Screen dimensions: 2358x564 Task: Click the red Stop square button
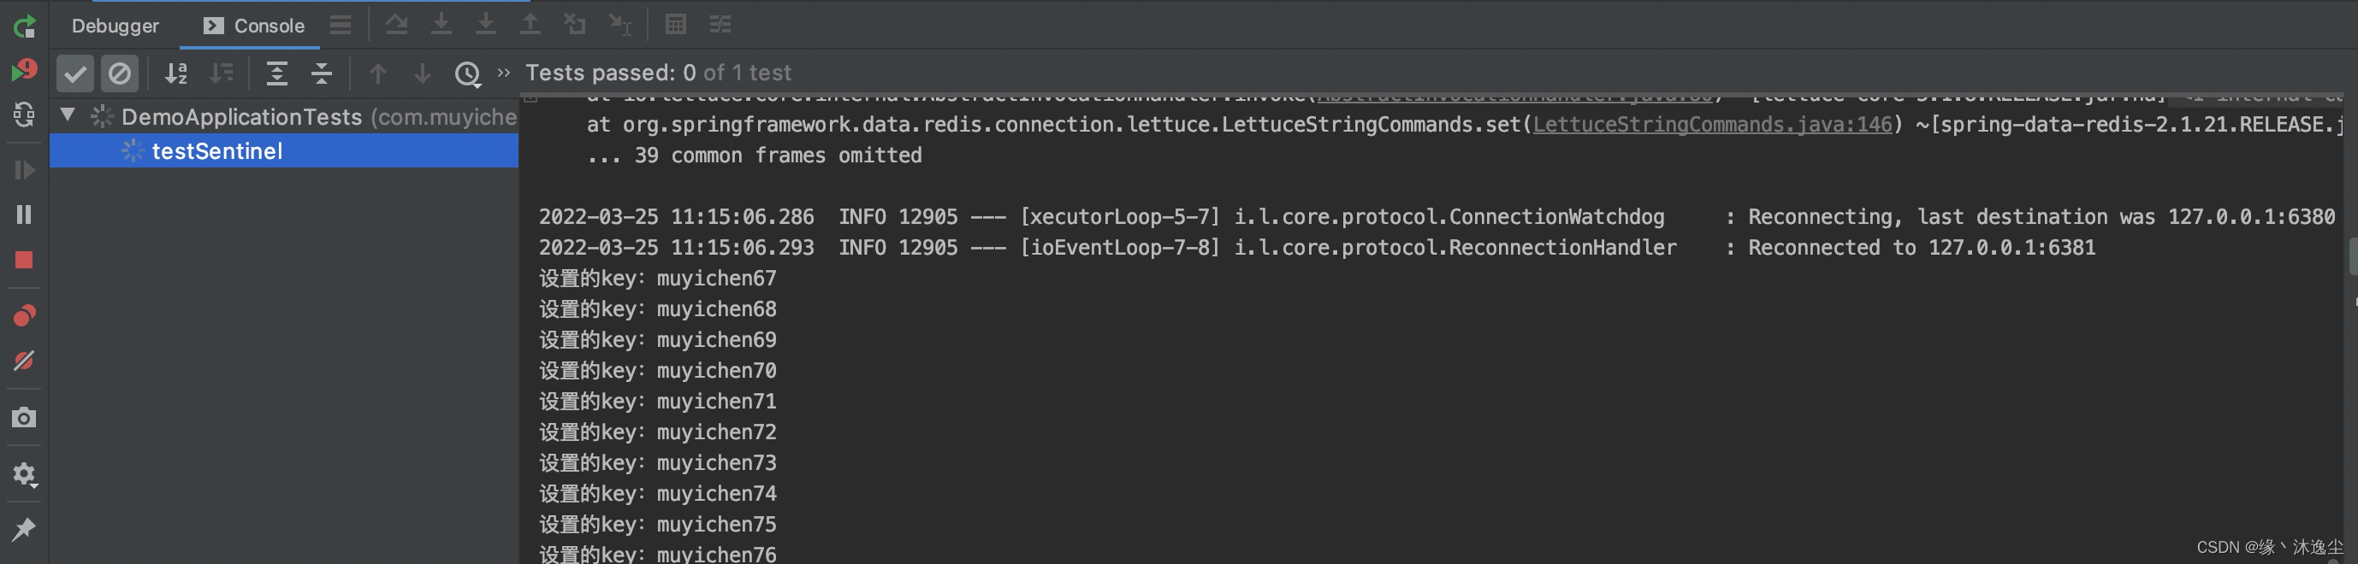[x=25, y=261]
